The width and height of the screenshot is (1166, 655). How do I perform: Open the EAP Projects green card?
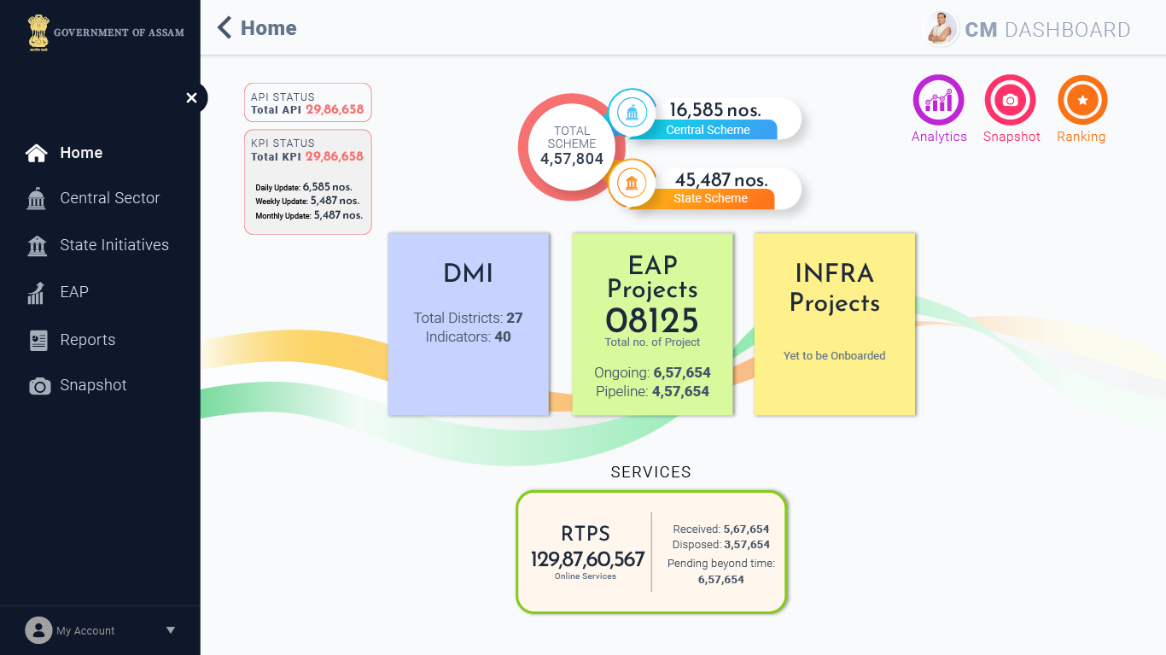click(652, 325)
